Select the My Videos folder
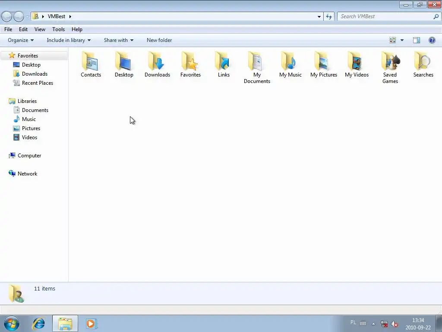The image size is (442, 332). click(x=357, y=64)
